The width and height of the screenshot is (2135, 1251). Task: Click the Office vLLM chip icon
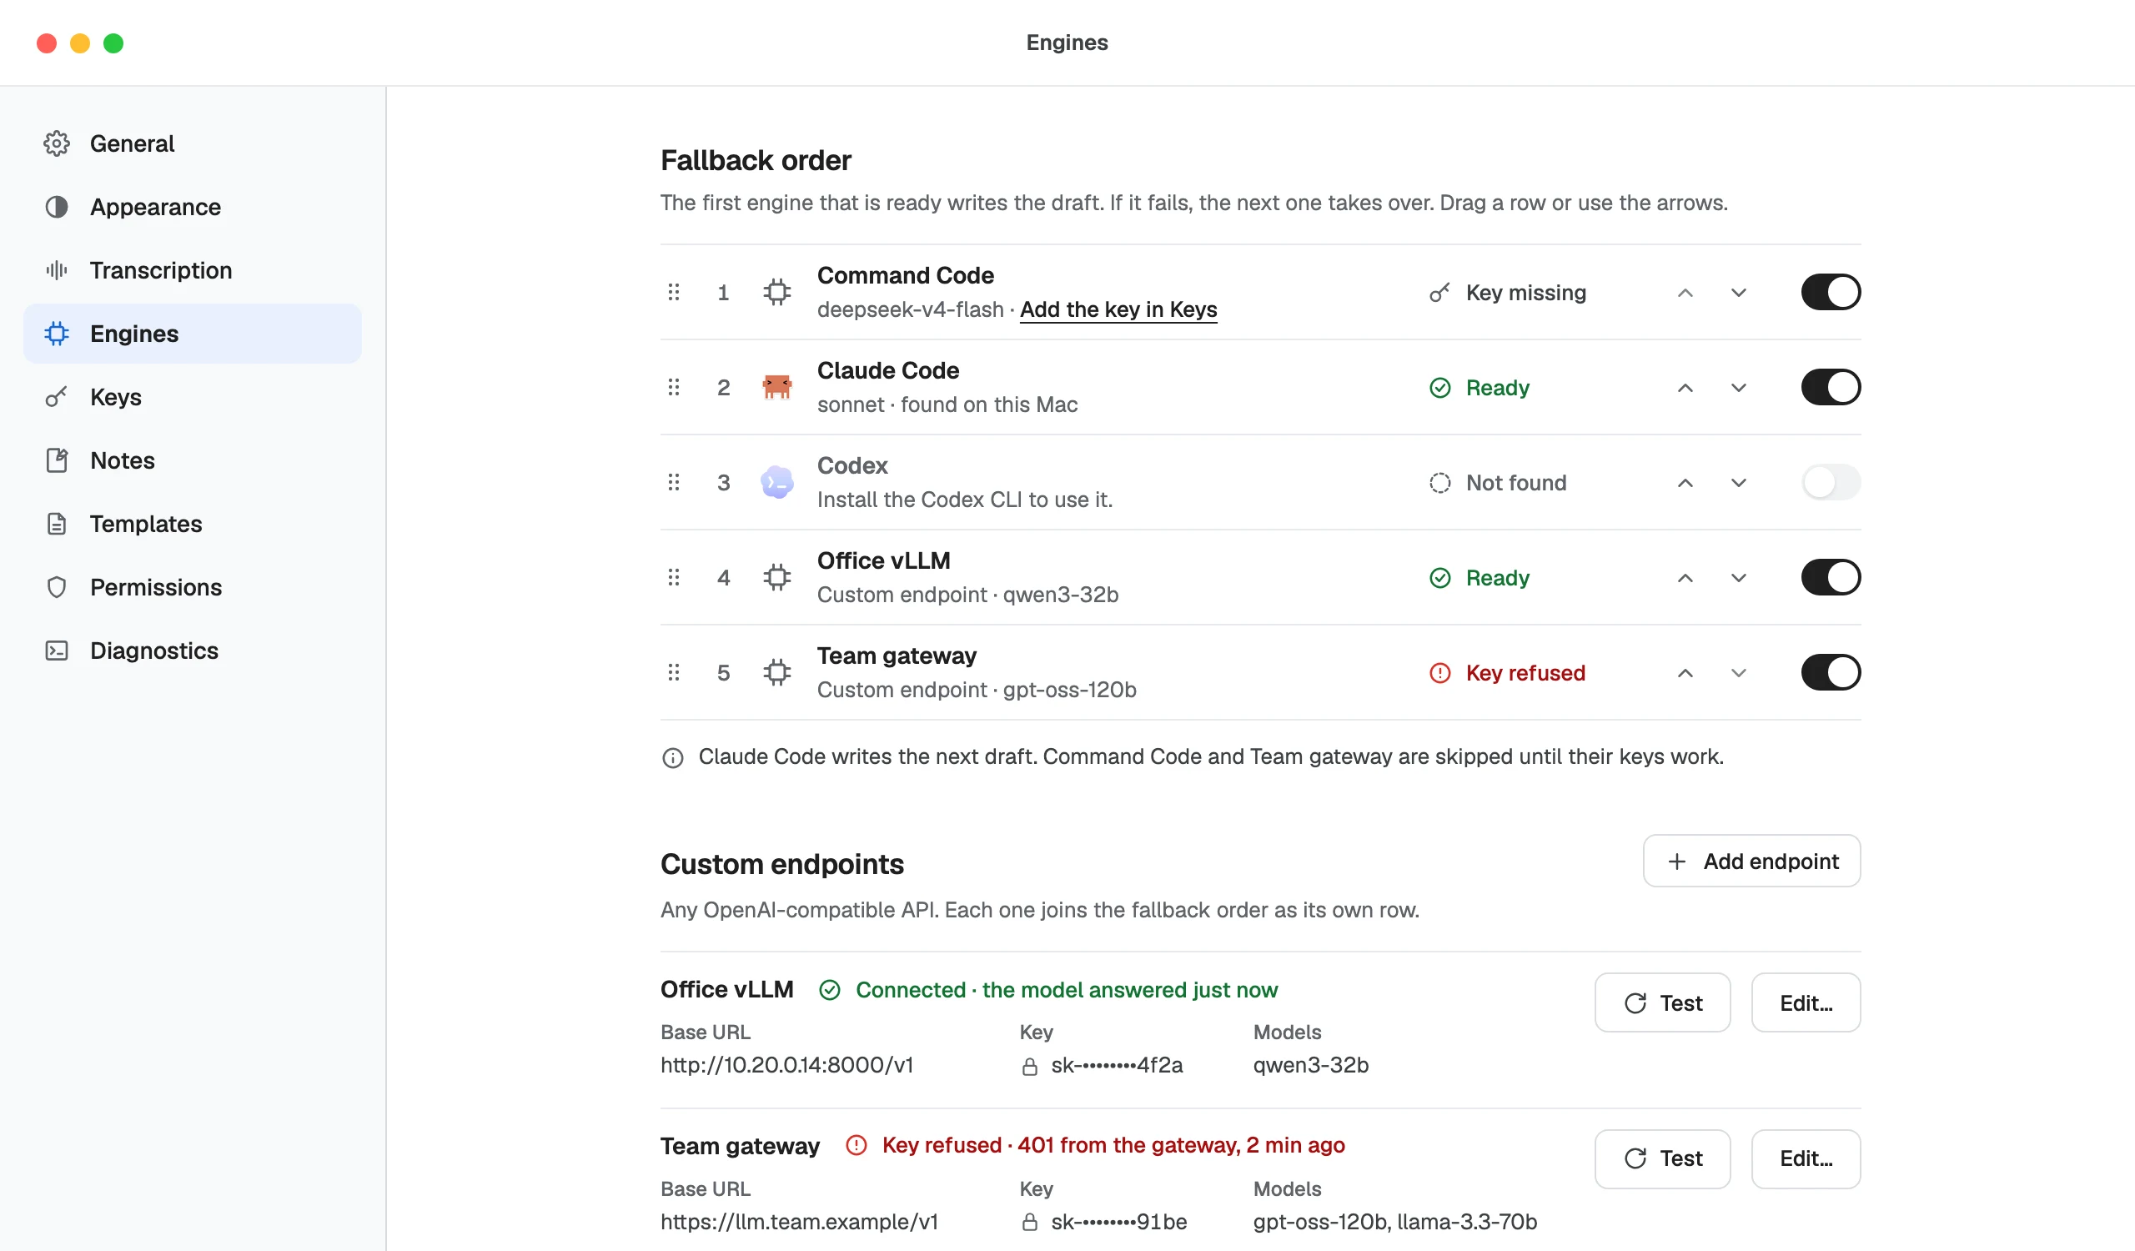click(777, 578)
